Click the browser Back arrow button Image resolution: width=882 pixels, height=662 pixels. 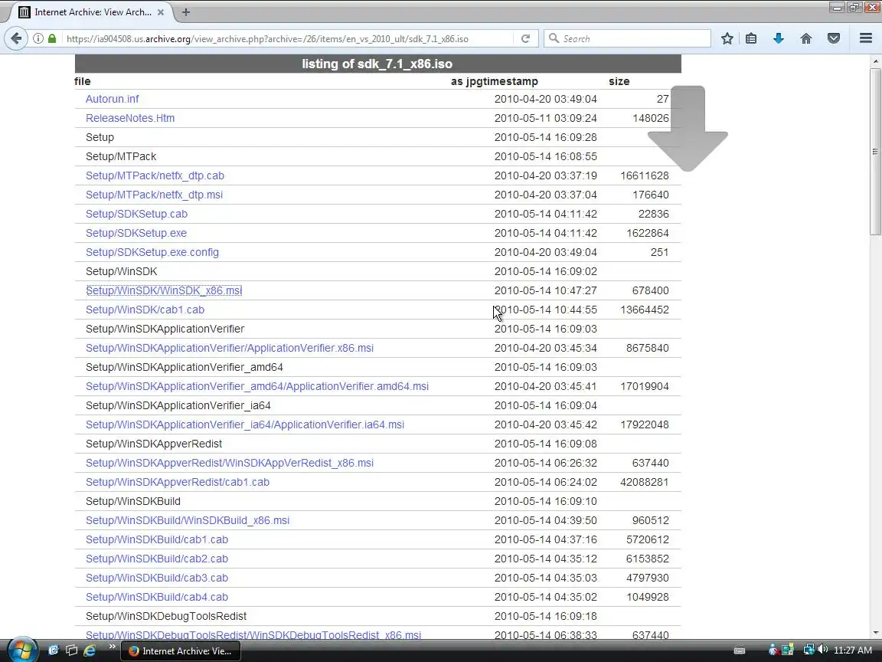click(16, 38)
